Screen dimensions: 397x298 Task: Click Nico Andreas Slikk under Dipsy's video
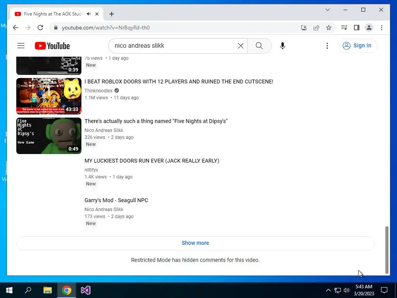coord(104,130)
